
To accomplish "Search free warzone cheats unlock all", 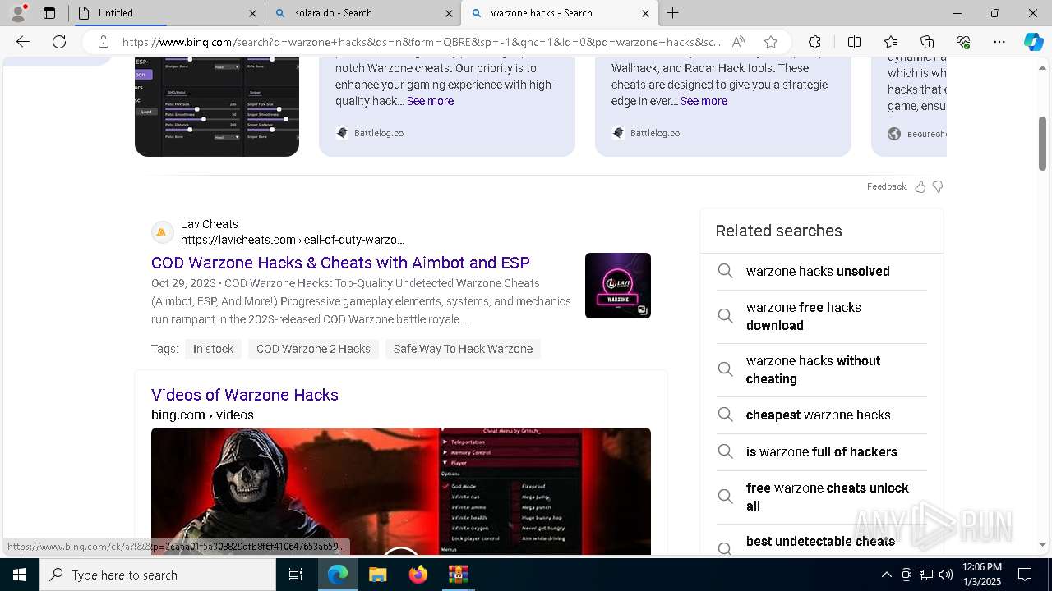I will coord(828,497).
